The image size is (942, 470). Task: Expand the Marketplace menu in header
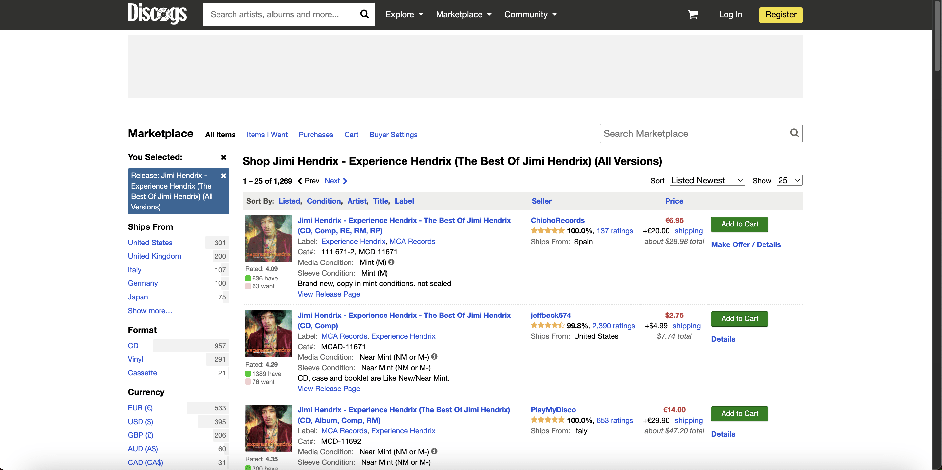pos(463,15)
